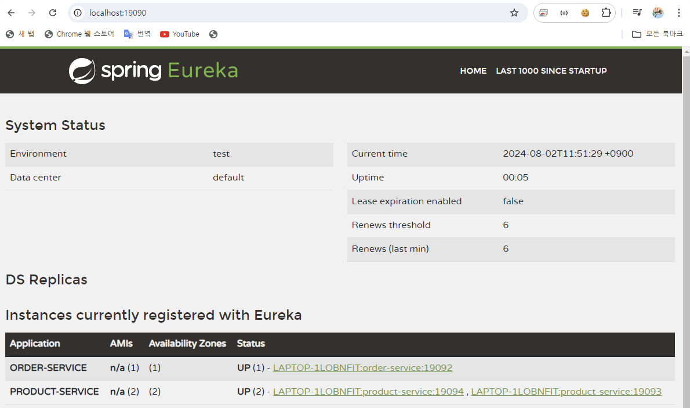Open the Chrome profile avatar
Image resolution: width=690 pixels, height=408 pixels.
point(658,13)
